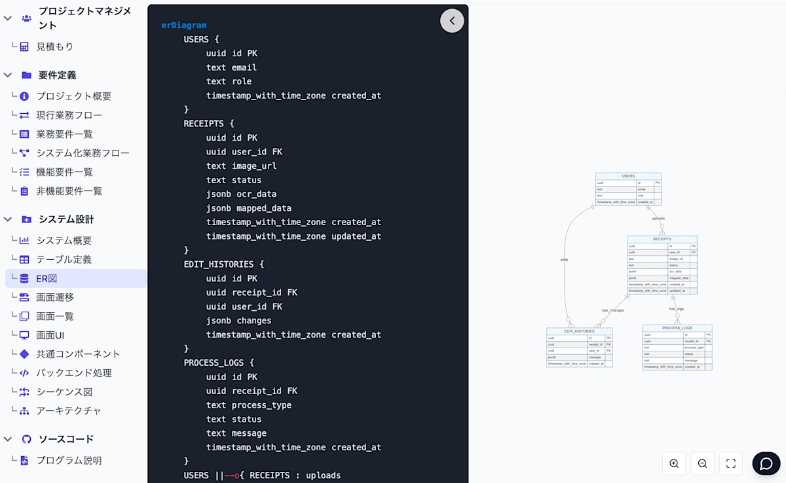The image size is (786, 483).
Task: Click the プロジェクトマネジメント people icon
Action: coord(26,18)
